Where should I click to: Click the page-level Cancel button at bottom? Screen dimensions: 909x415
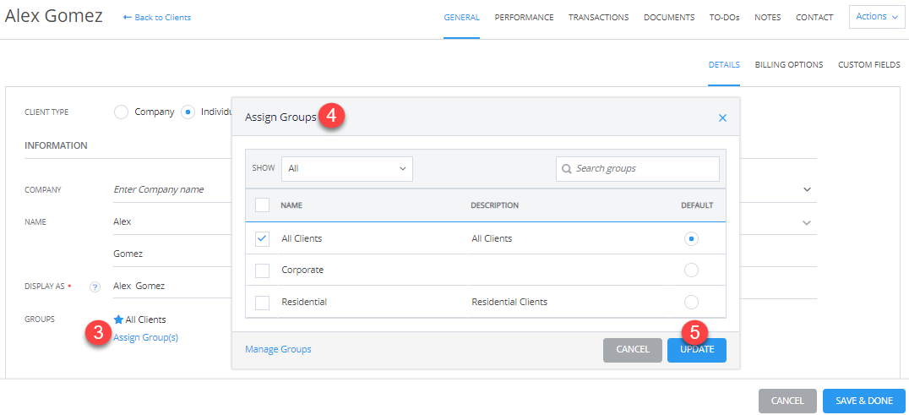point(787,401)
